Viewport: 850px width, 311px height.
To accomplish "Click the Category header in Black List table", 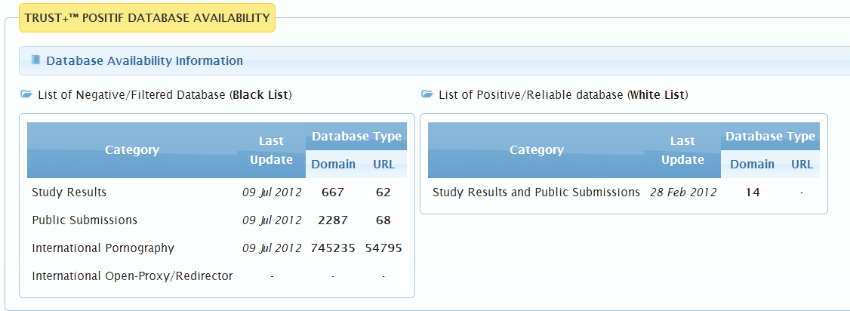I will (132, 150).
